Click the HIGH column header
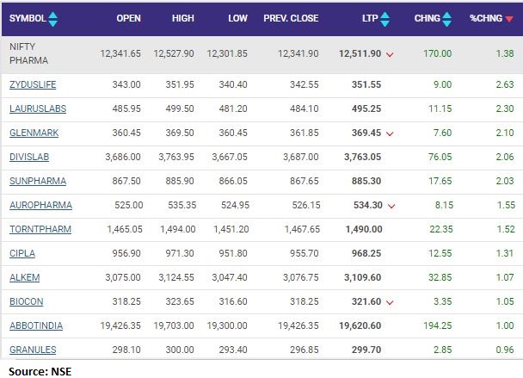Viewport: 523px width, 378px height. coord(182,18)
